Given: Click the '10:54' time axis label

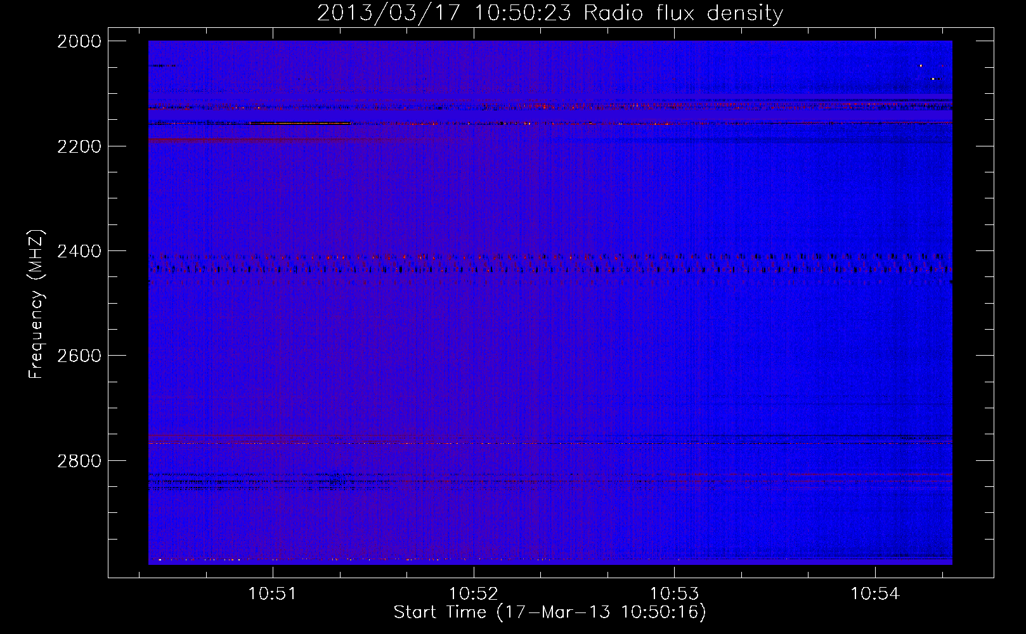Looking at the screenshot, I should [x=875, y=594].
